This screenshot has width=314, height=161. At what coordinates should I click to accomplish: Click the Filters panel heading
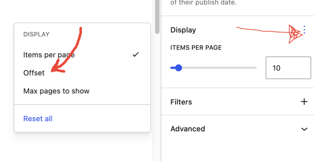(181, 102)
